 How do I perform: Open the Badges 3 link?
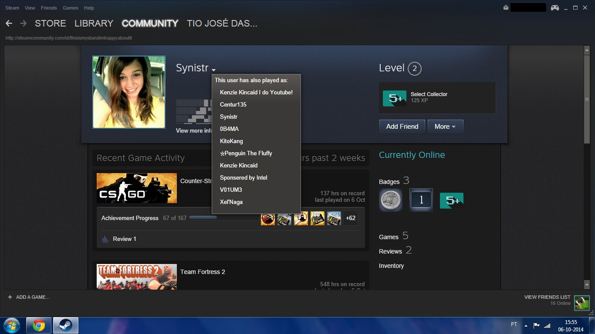pos(394,181)
